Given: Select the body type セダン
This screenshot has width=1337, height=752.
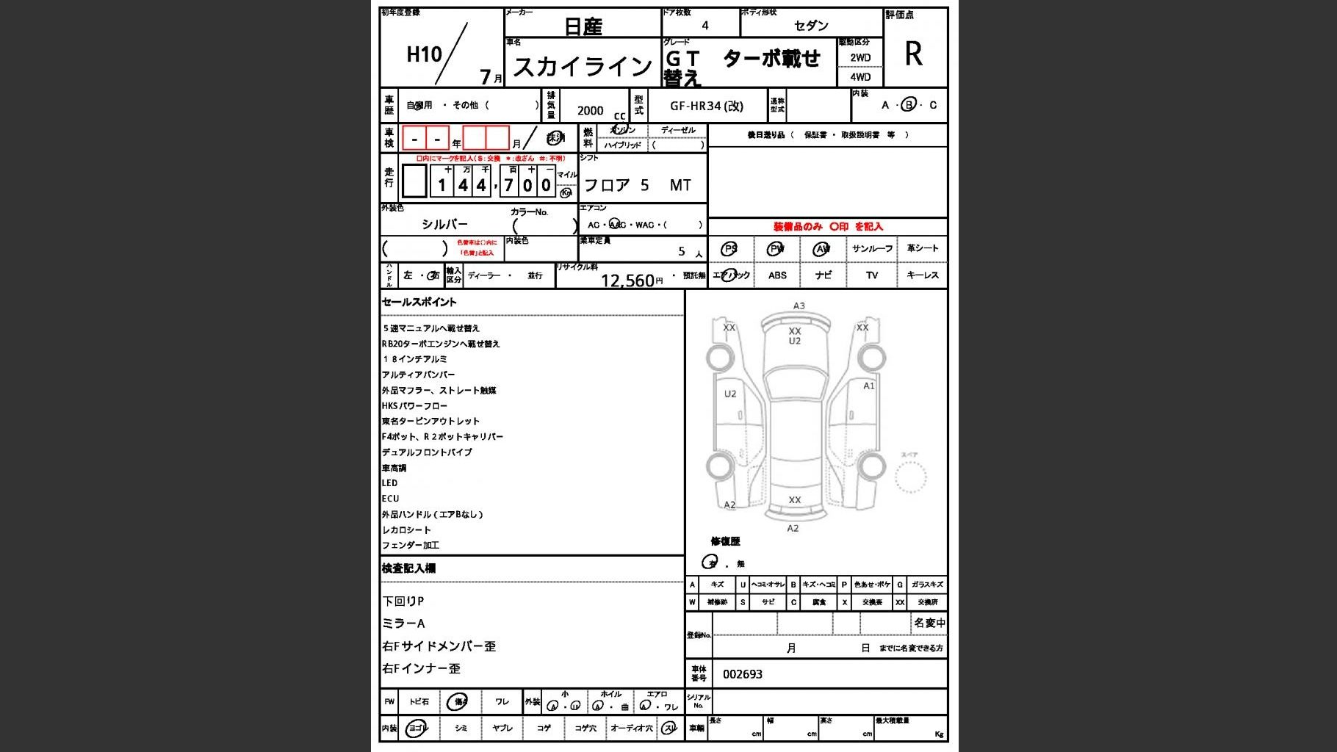Looking at the screenshot, I should pyautogui.click(x=811, y=26).
